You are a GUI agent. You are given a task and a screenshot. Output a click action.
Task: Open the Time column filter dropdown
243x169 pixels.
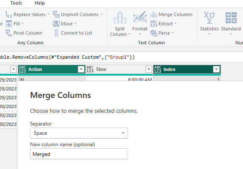click(149, 69)
